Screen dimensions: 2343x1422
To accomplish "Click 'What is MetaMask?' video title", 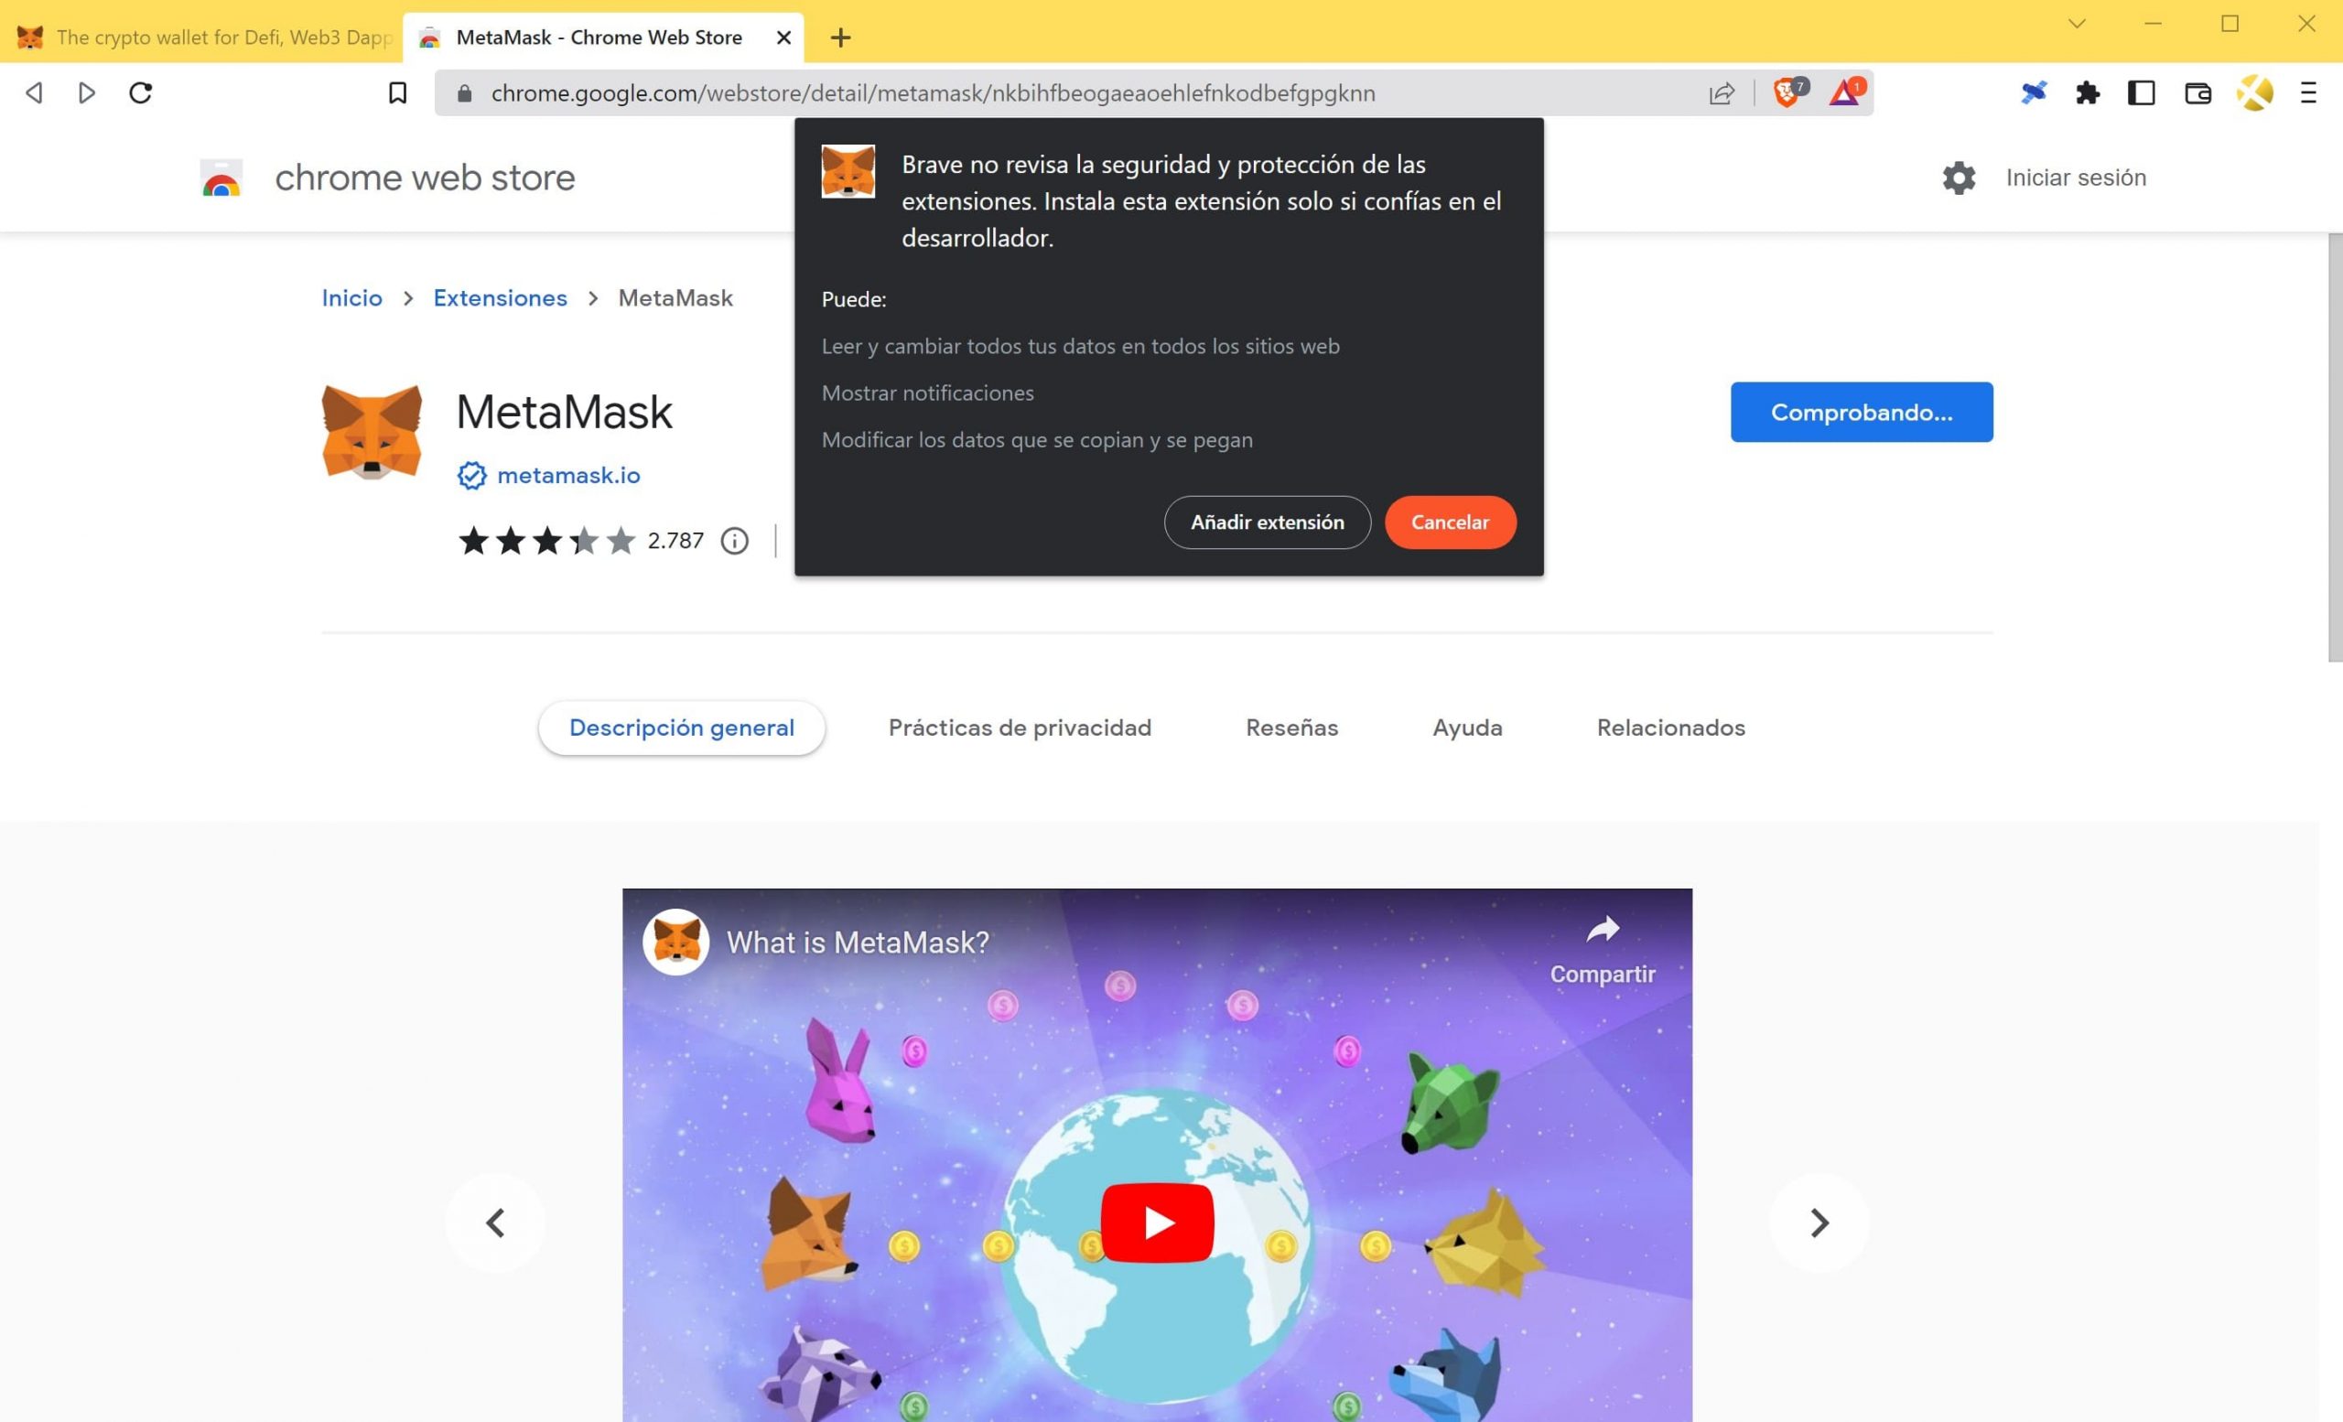I will [858, 942].
